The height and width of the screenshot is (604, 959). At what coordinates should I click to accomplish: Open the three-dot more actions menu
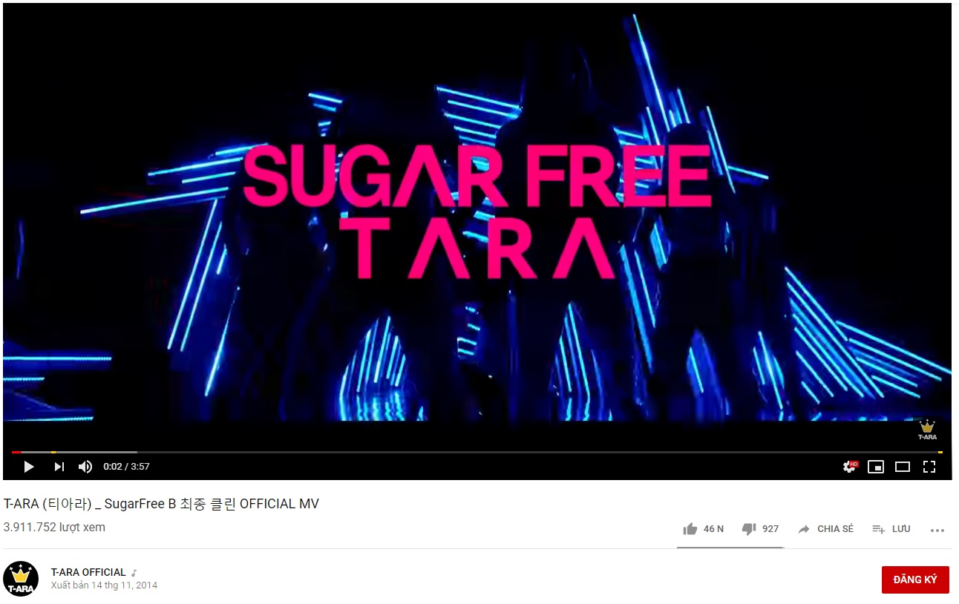tap(937, 530)
